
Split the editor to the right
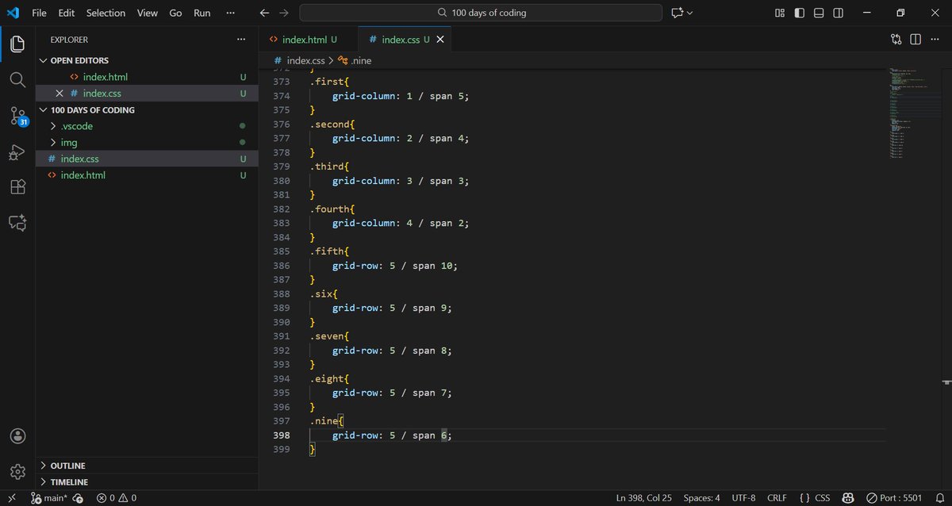tap(916, 39)
